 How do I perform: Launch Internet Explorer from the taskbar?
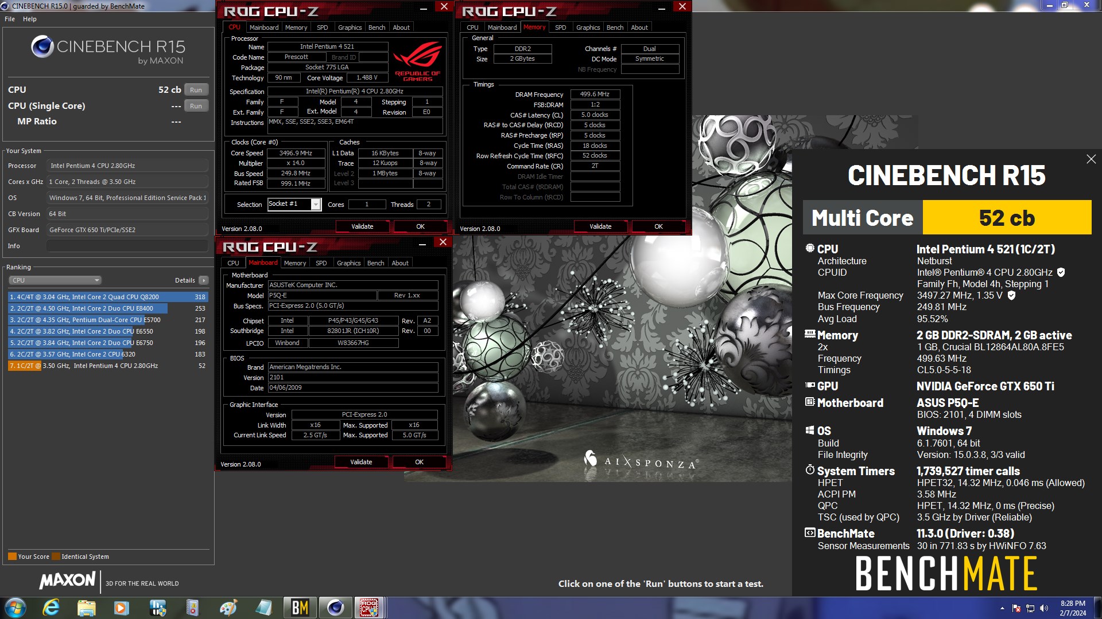(52, 608)
